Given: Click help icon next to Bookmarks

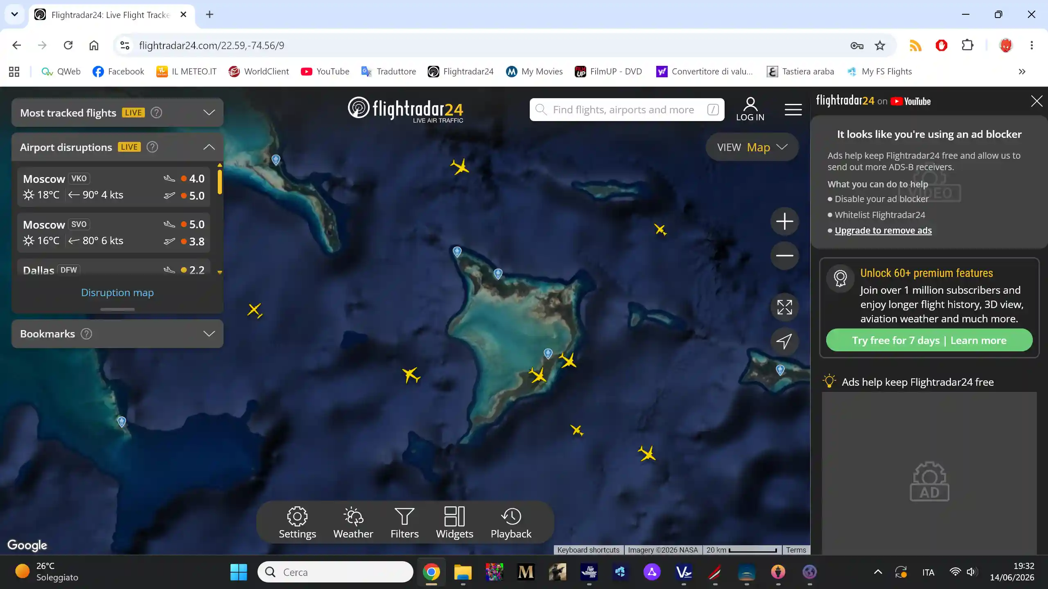Looking at the screenshot, I should click(x=86, y=334).
